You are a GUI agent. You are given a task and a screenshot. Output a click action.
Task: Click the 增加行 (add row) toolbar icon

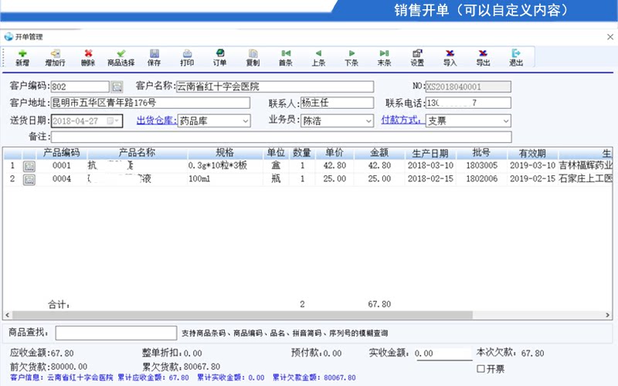(55, 57)
